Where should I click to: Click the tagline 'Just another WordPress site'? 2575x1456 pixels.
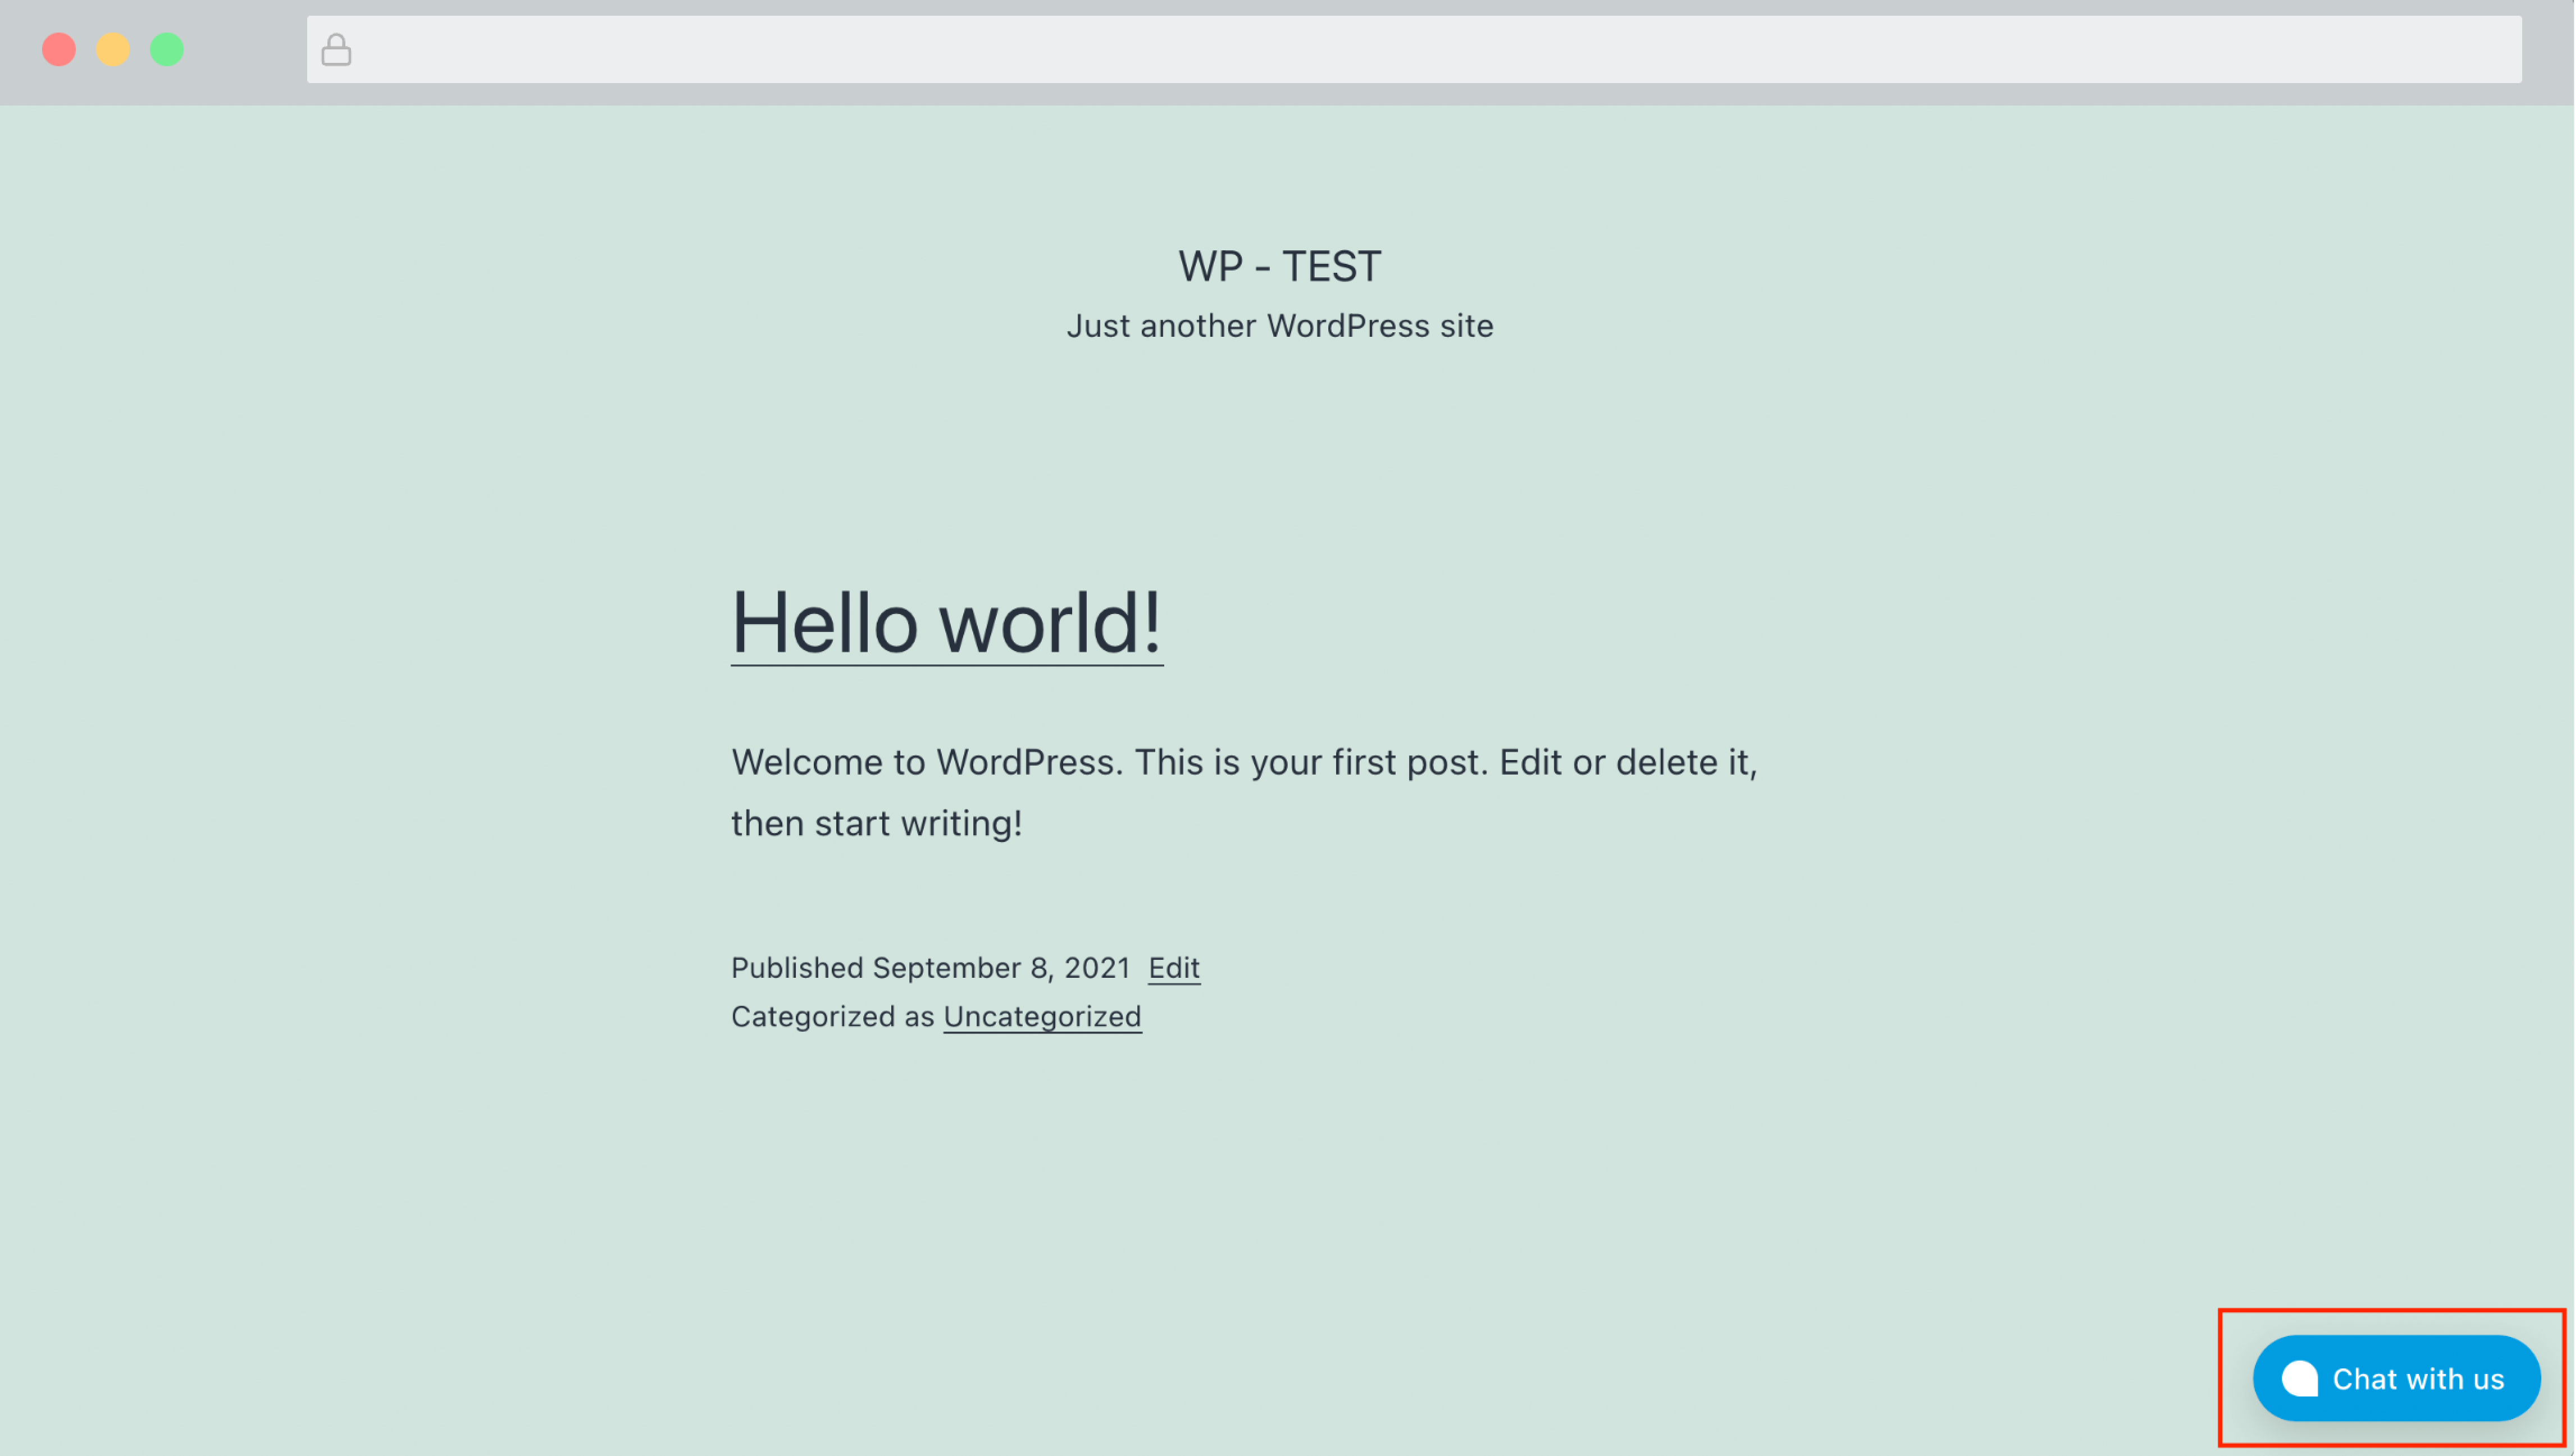pos(1279,326)
